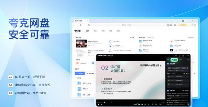
Task: Switch to the 视频 tab
Action: pyautogui.click(x=103, y=31)
